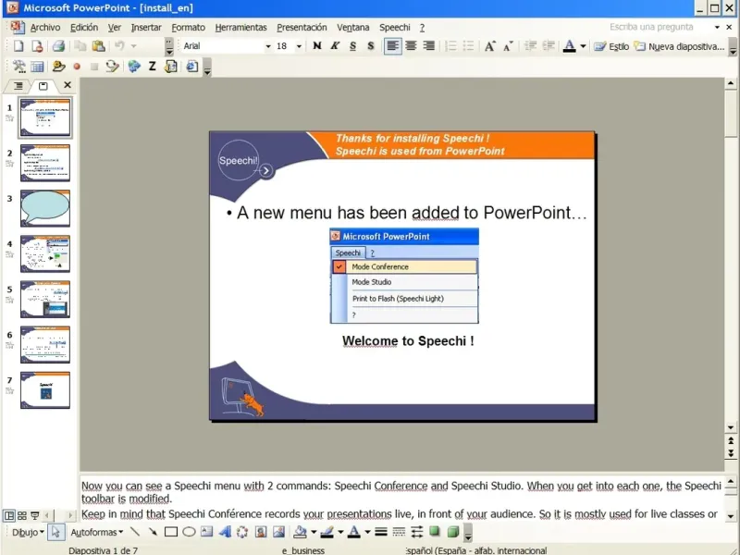Screen dimensions: 740x555
Task: Switch to slide sorter view
Action: point(21,515)
